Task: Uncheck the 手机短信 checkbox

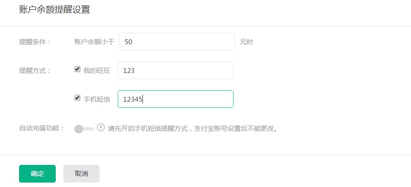Action: pos(77,98)
